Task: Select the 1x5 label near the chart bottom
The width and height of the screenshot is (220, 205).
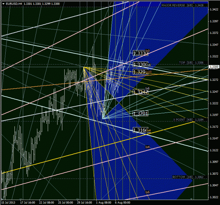Action: pos(147,192)
